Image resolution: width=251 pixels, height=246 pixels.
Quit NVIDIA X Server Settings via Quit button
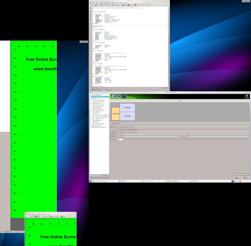[x=246, y=178]
